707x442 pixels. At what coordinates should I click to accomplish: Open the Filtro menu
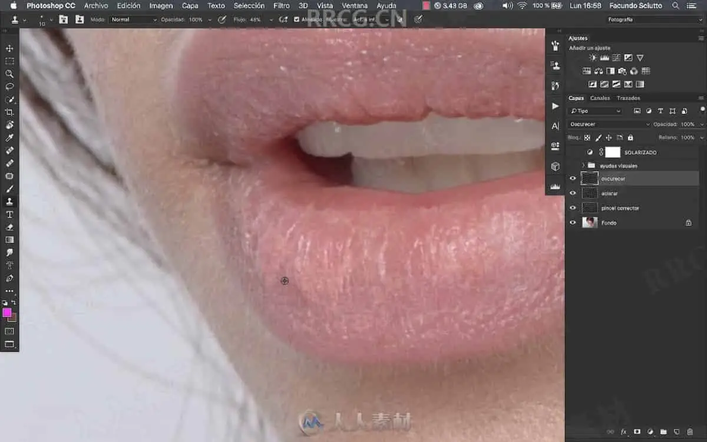click(x=281, y=5)
